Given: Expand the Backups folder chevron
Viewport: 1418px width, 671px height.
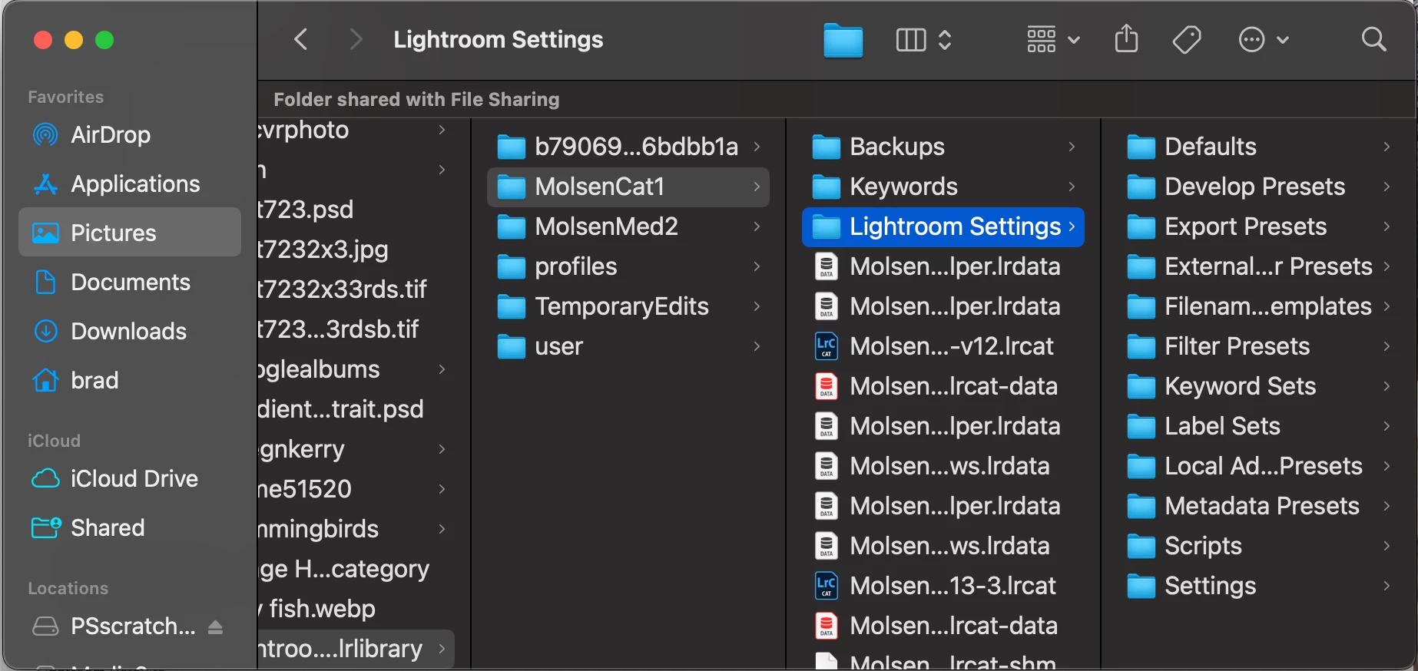Looking at the screenshot, I should tap(1072, 147).
